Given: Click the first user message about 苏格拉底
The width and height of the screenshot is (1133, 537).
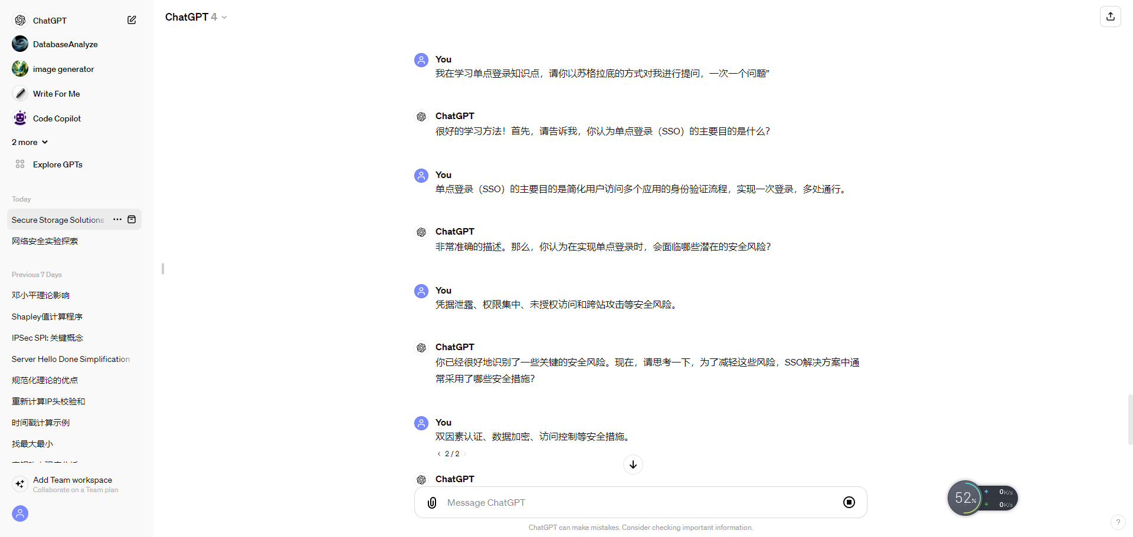Looking at the screenshot, I should point(602,74).
